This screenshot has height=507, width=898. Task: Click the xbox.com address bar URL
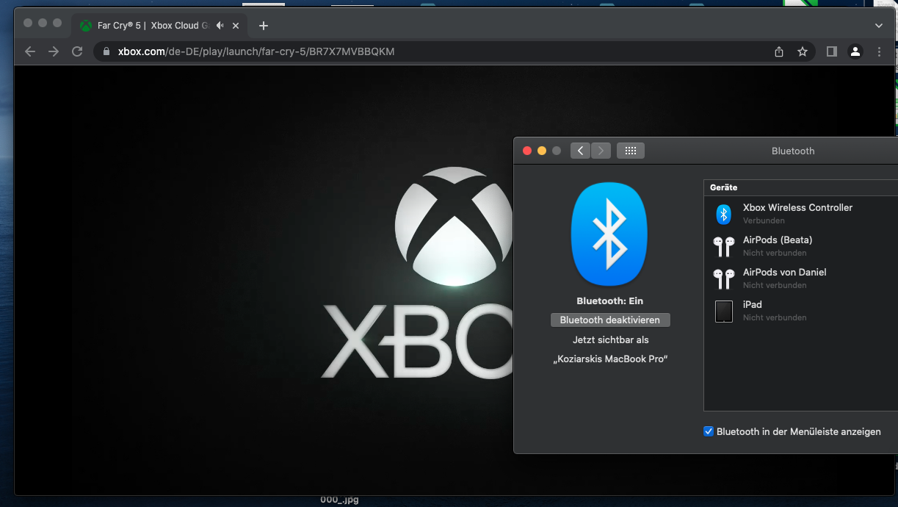coord(257,51)
